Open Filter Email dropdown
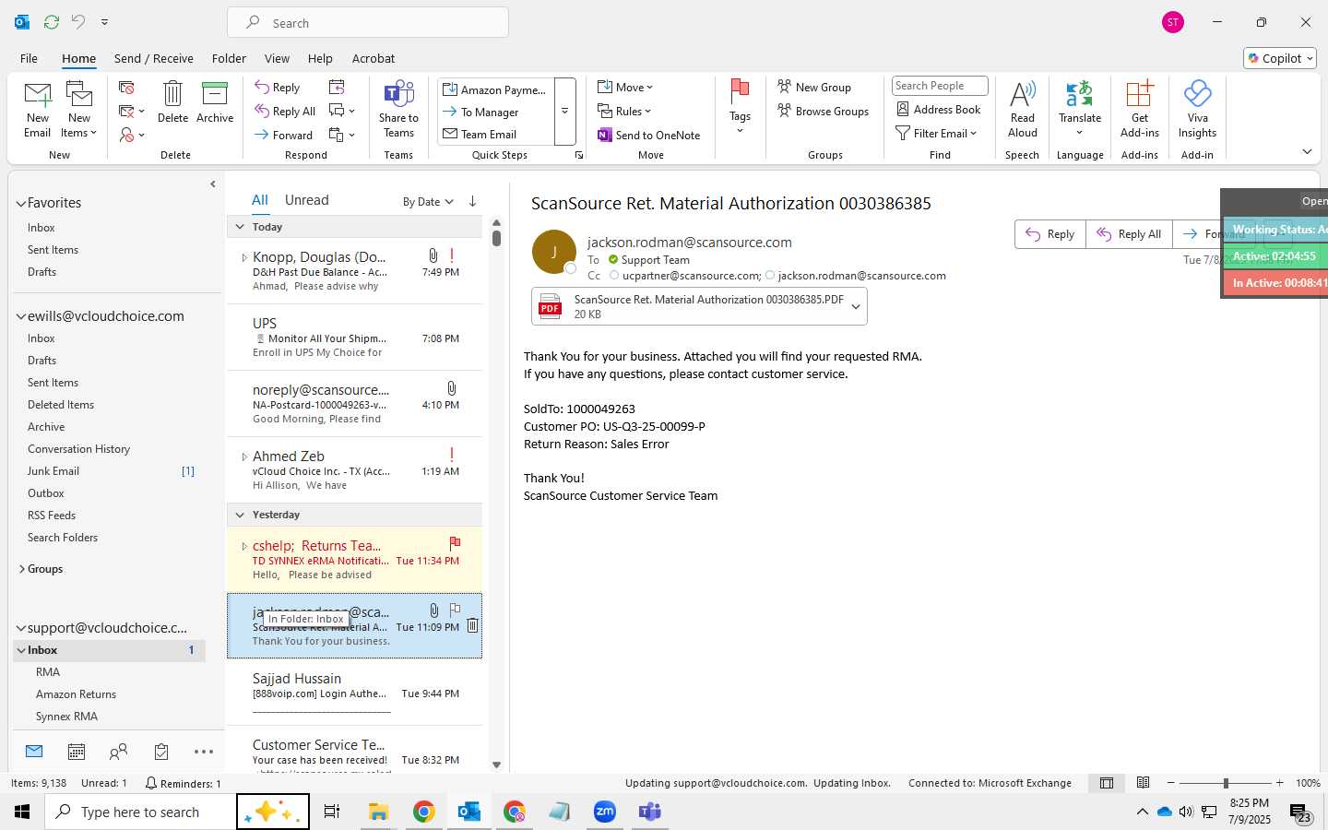The image size is (1328, 830). point(936,134)
